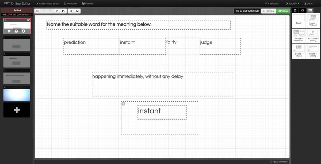Delete slide 1 using the X icon
The width and height of the screenshot is (321, 164).
(9, 31)
